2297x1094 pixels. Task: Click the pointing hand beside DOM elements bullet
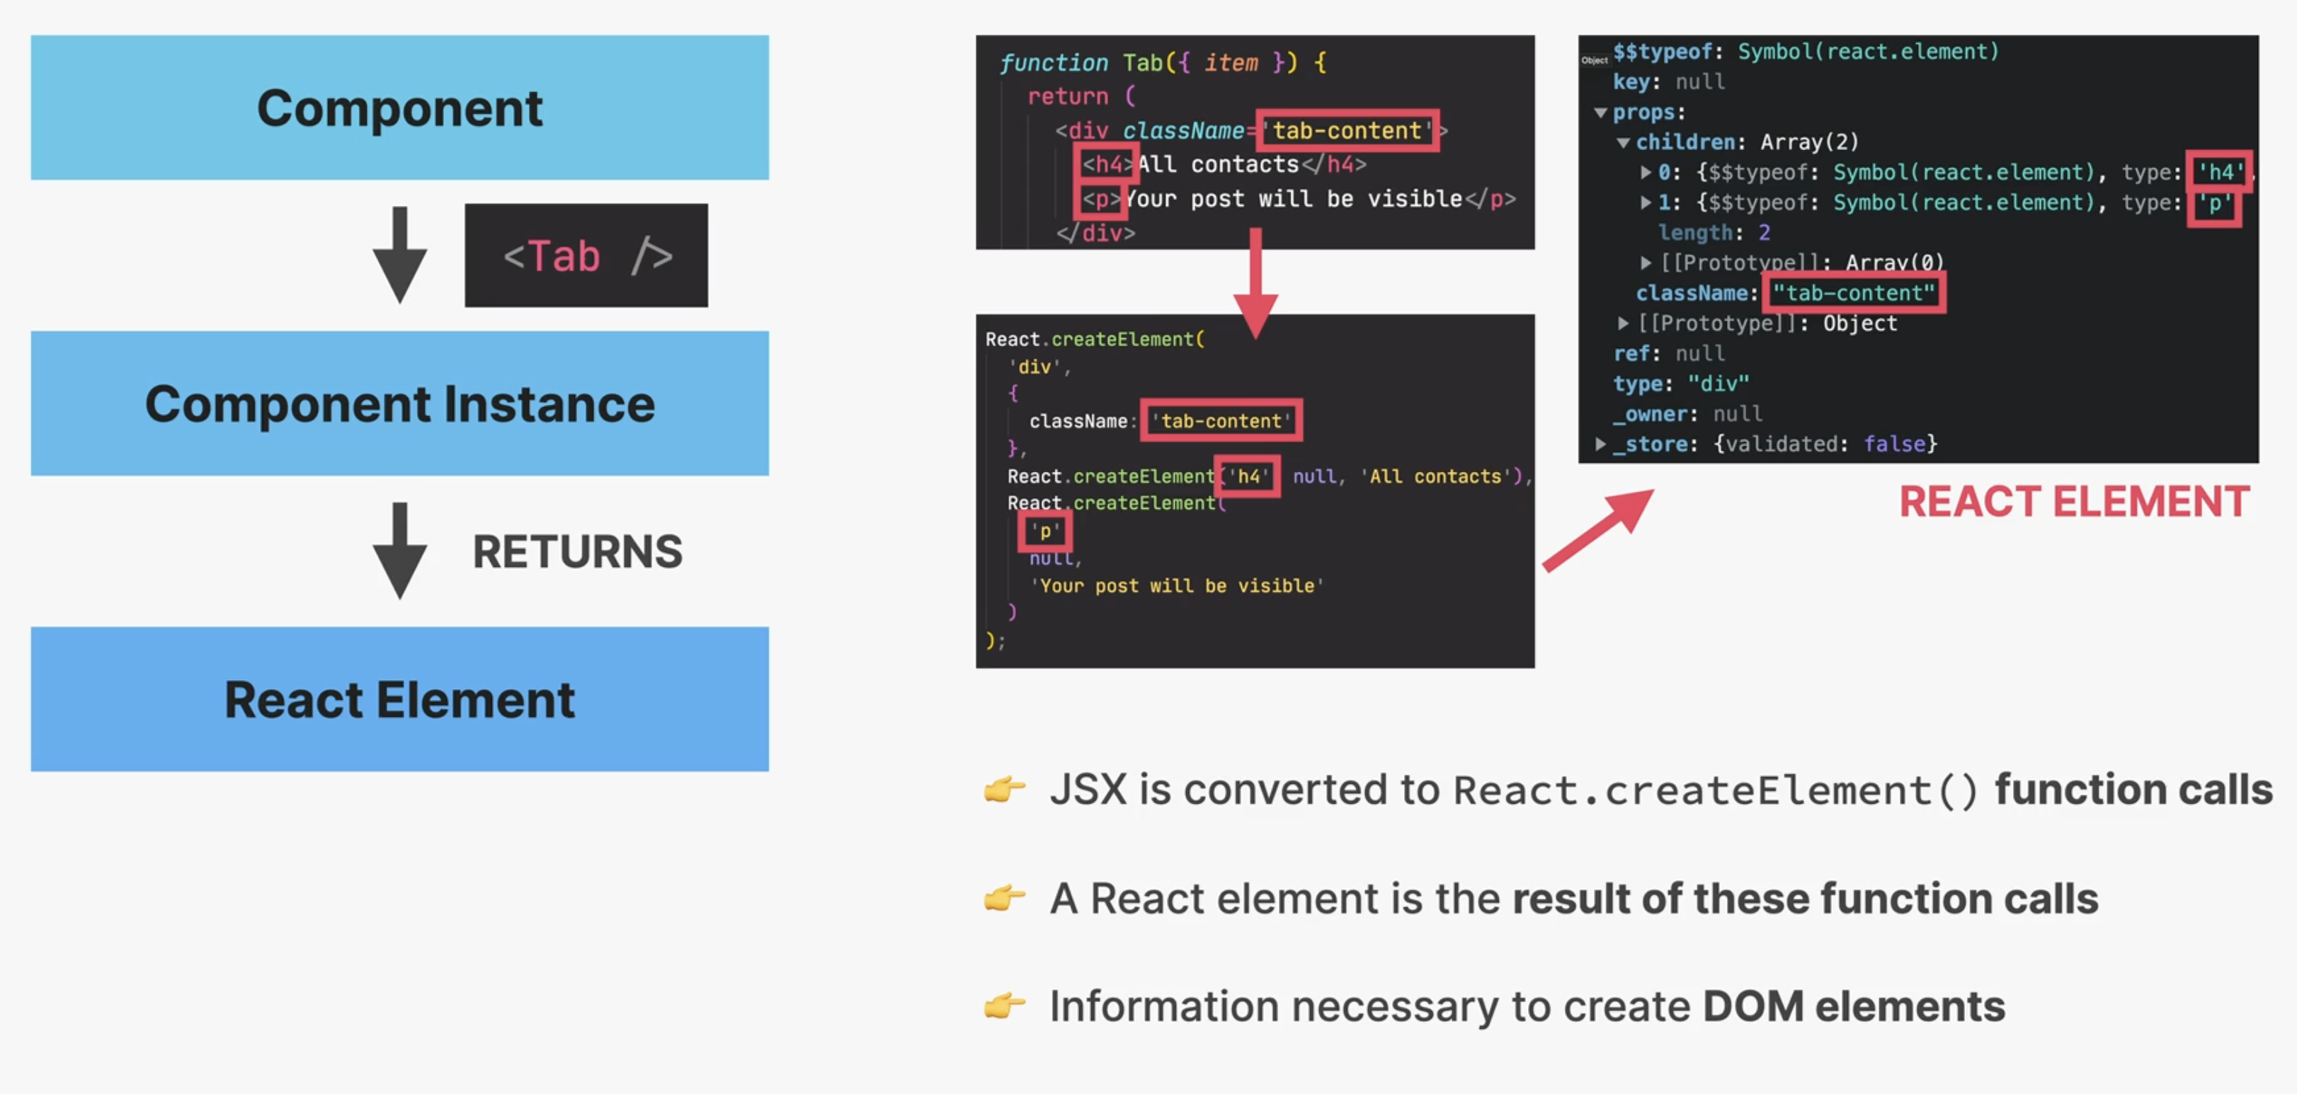click(1004, 1006)
